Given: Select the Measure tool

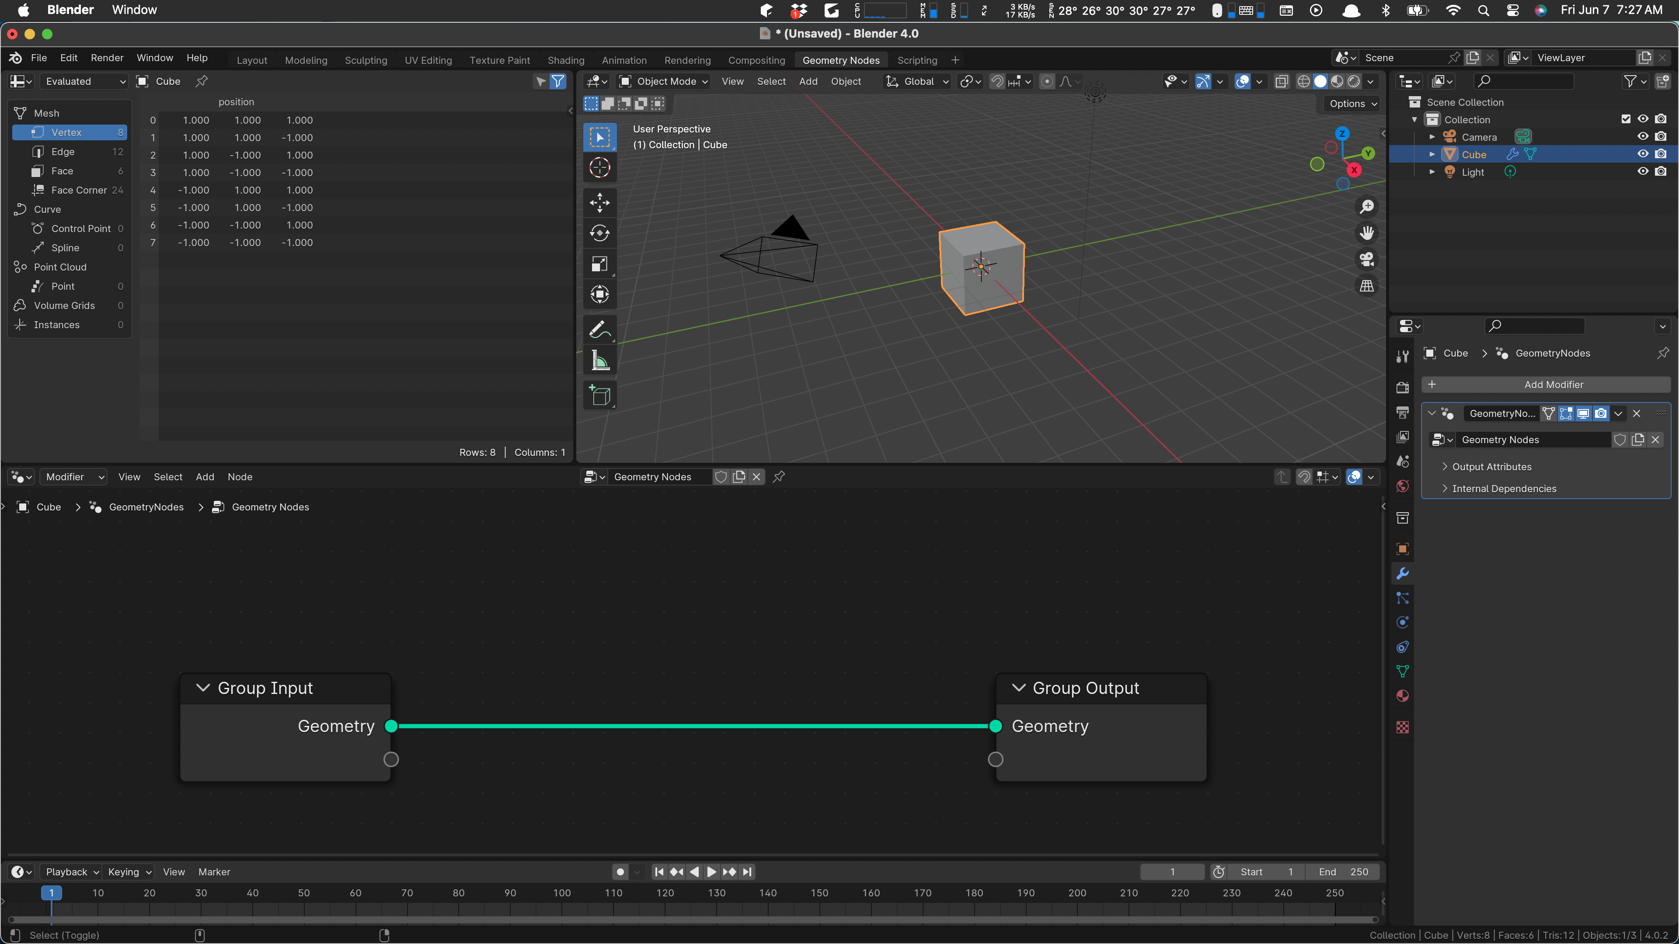Looking at the screenshot, I should 599,360.
